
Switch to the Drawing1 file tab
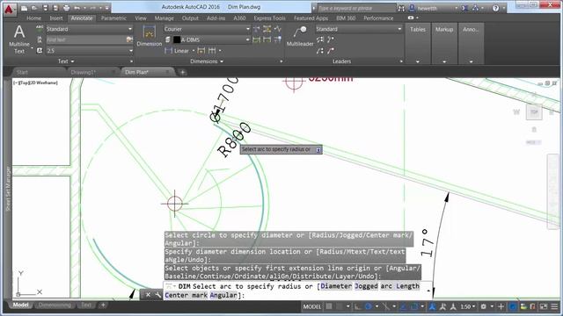84,72
